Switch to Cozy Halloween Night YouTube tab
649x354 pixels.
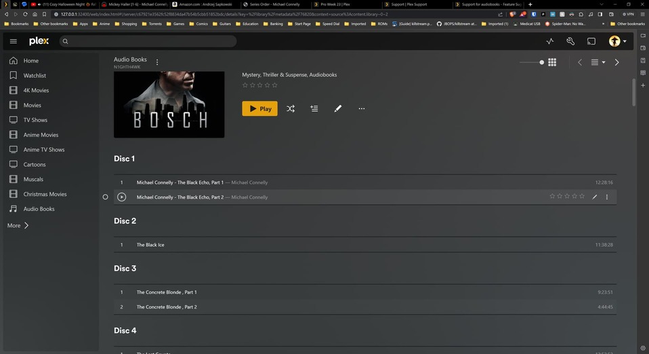click(x=63, y=4)
